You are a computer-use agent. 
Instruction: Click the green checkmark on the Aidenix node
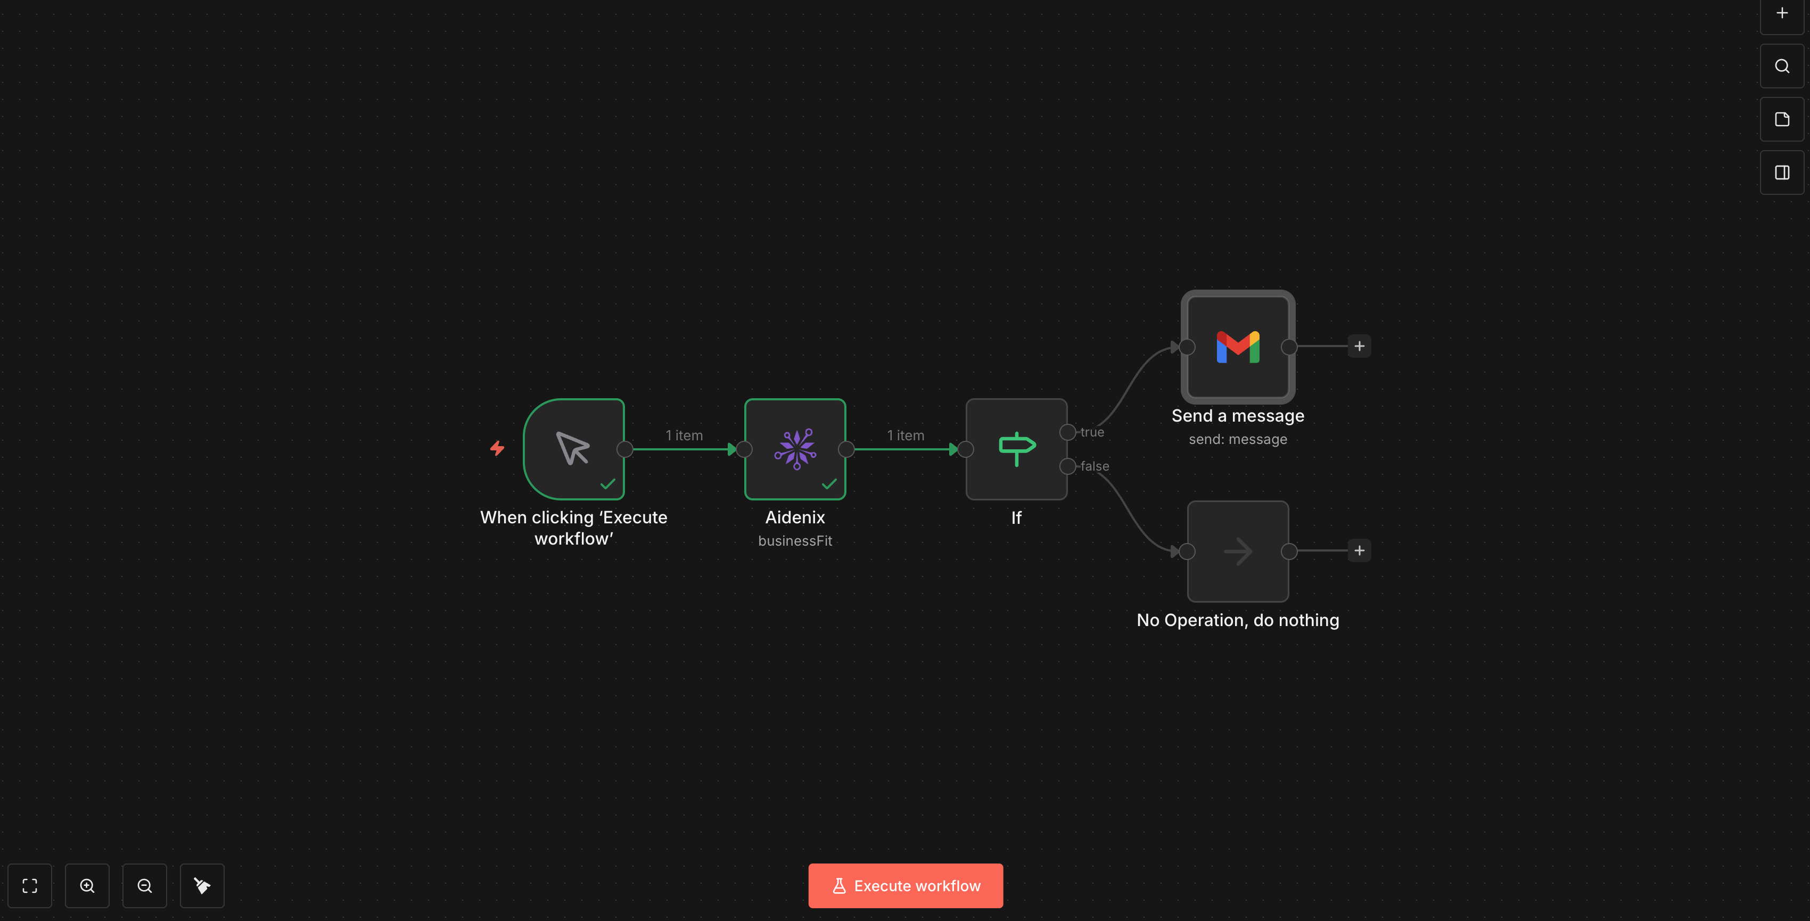click(x=829, y=483)
